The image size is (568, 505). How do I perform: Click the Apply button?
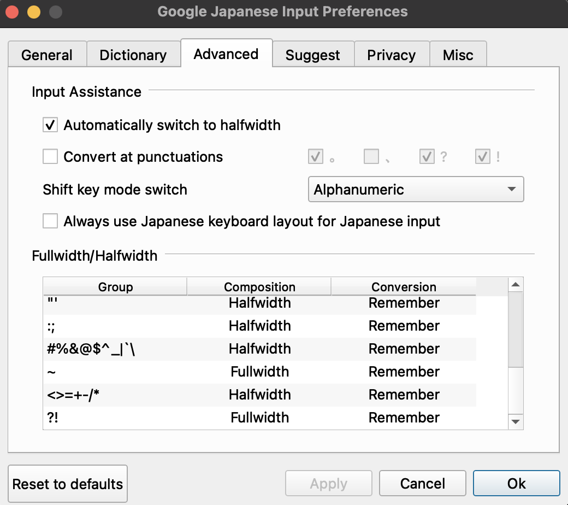point(329,483)
